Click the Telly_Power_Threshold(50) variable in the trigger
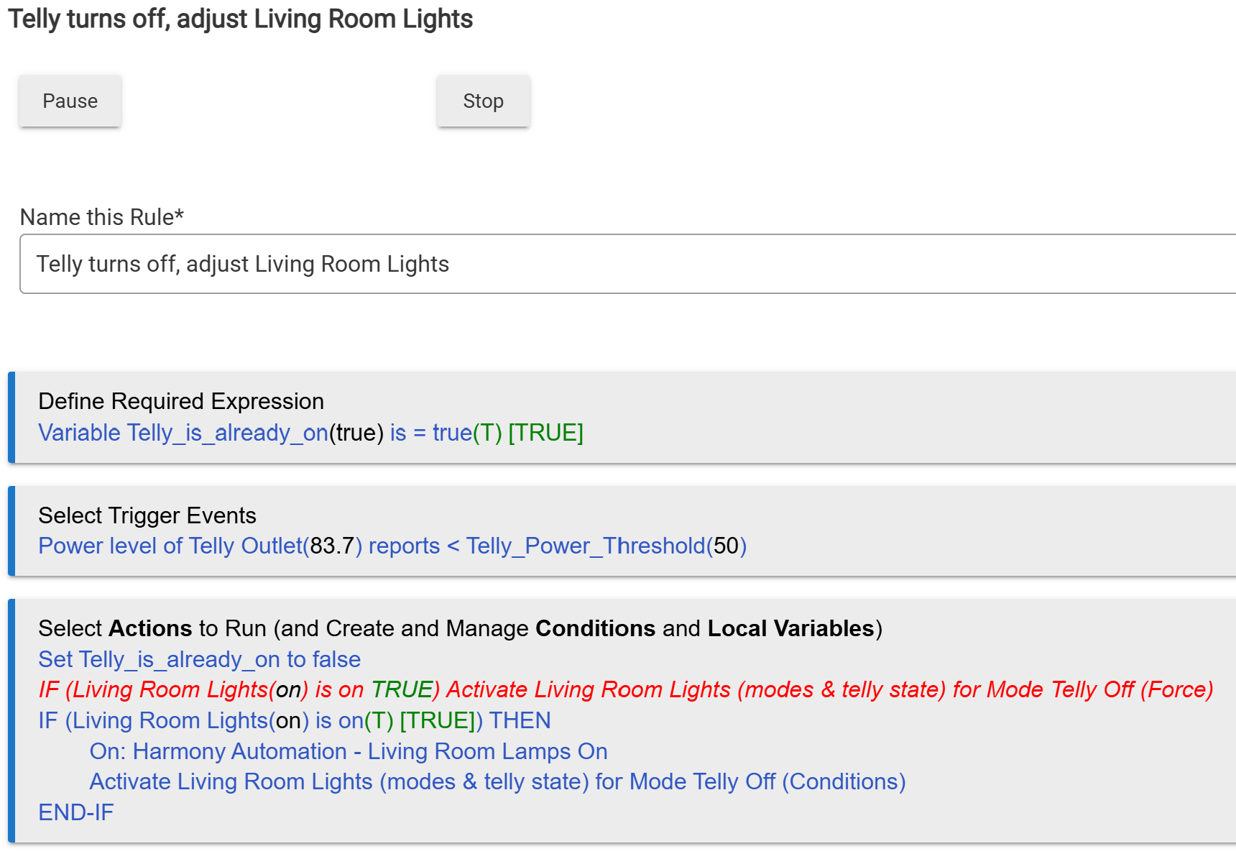Screen dimensions: 1236x854 [x=606, y=546]
